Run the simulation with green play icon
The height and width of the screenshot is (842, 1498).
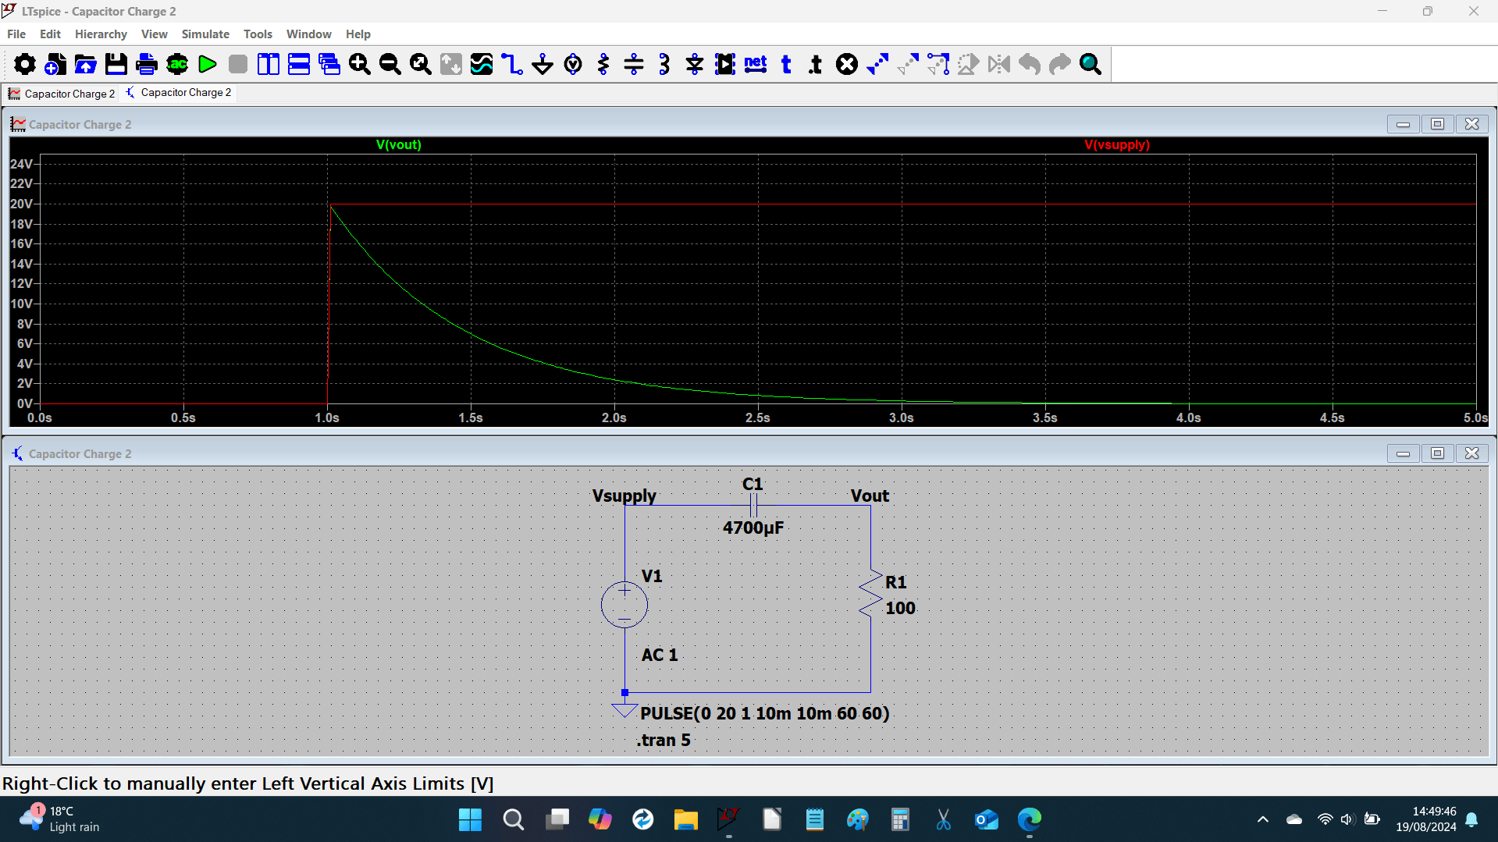click(208, 64)
